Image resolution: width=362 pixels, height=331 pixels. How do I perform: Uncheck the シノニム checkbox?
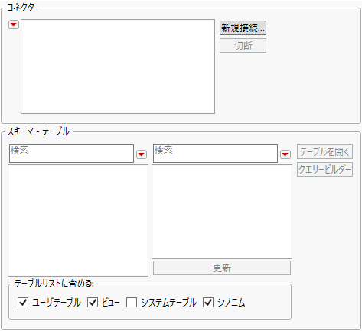(x=208, y=303)
